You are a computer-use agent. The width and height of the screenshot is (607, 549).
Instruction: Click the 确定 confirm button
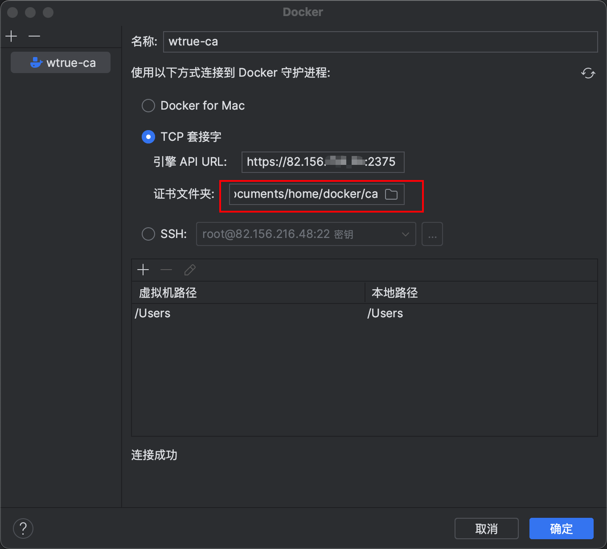point(562,529)
